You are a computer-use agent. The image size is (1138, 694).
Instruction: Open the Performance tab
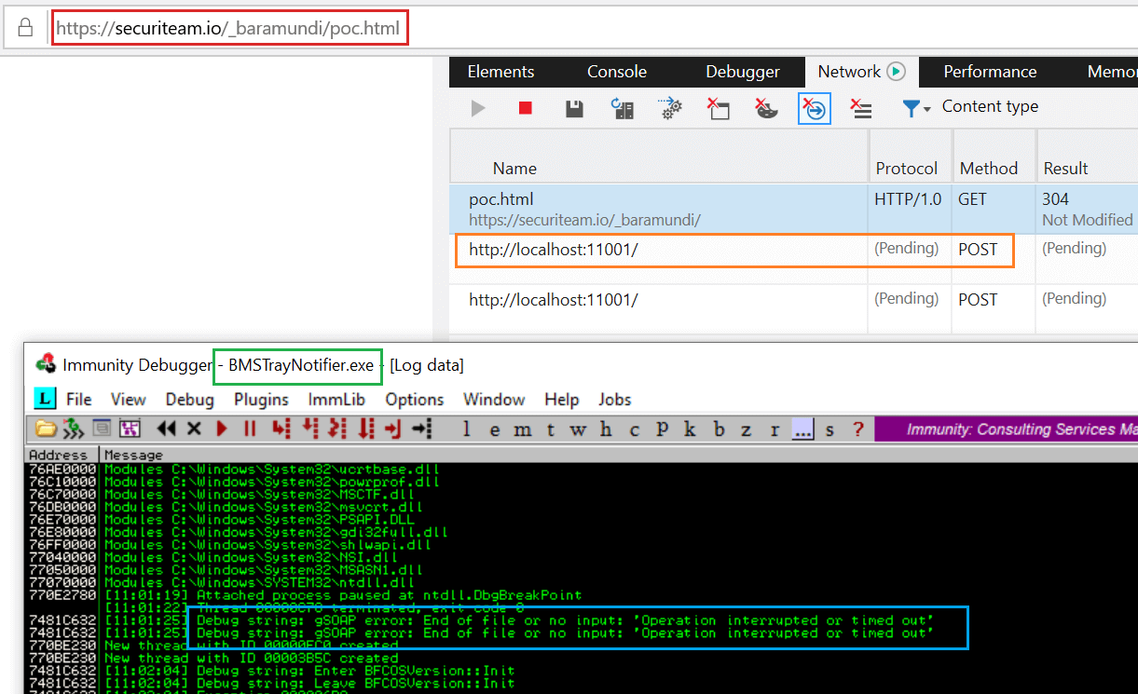[990, 72]
